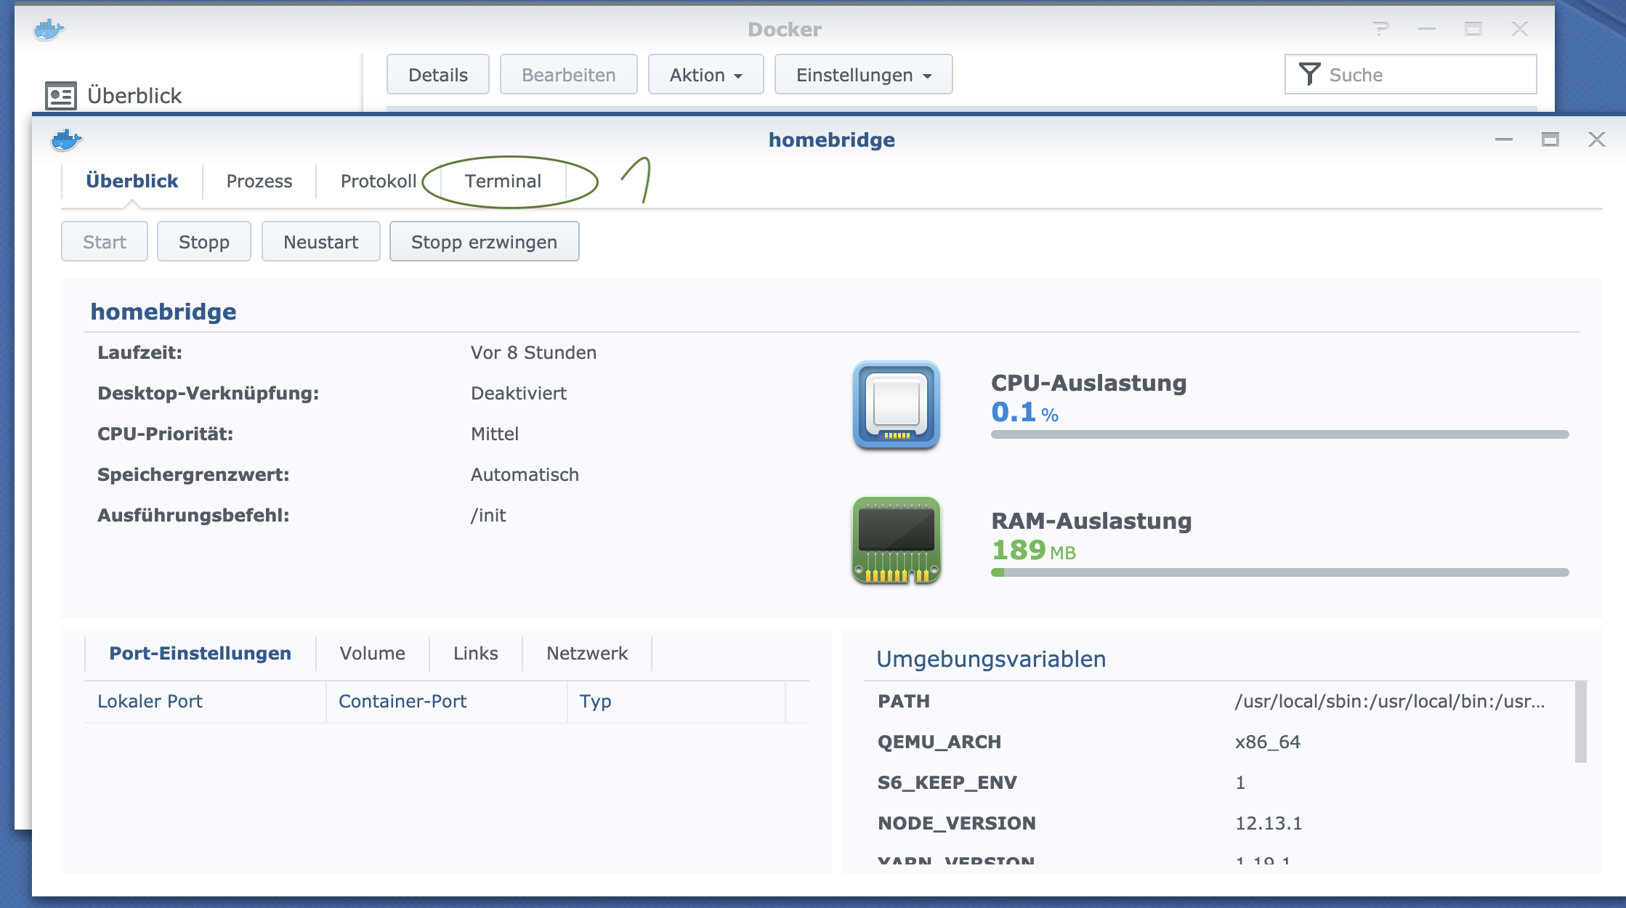Open the Einstellungen dropdown in the Docker window
This screenshot has width=1626, height=908.
[864, 75]
